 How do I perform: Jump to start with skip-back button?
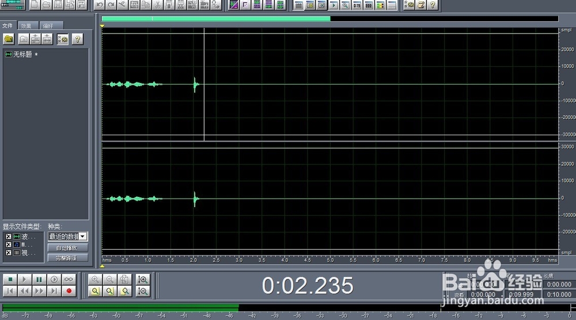tap(10, 291)
